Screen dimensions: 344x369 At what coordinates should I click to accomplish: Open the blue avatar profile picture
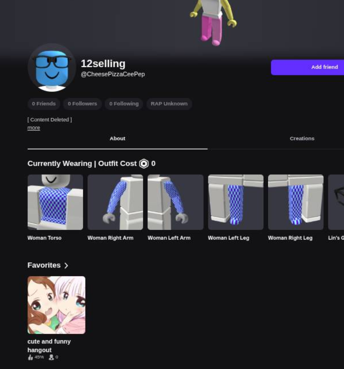point(52,68)
